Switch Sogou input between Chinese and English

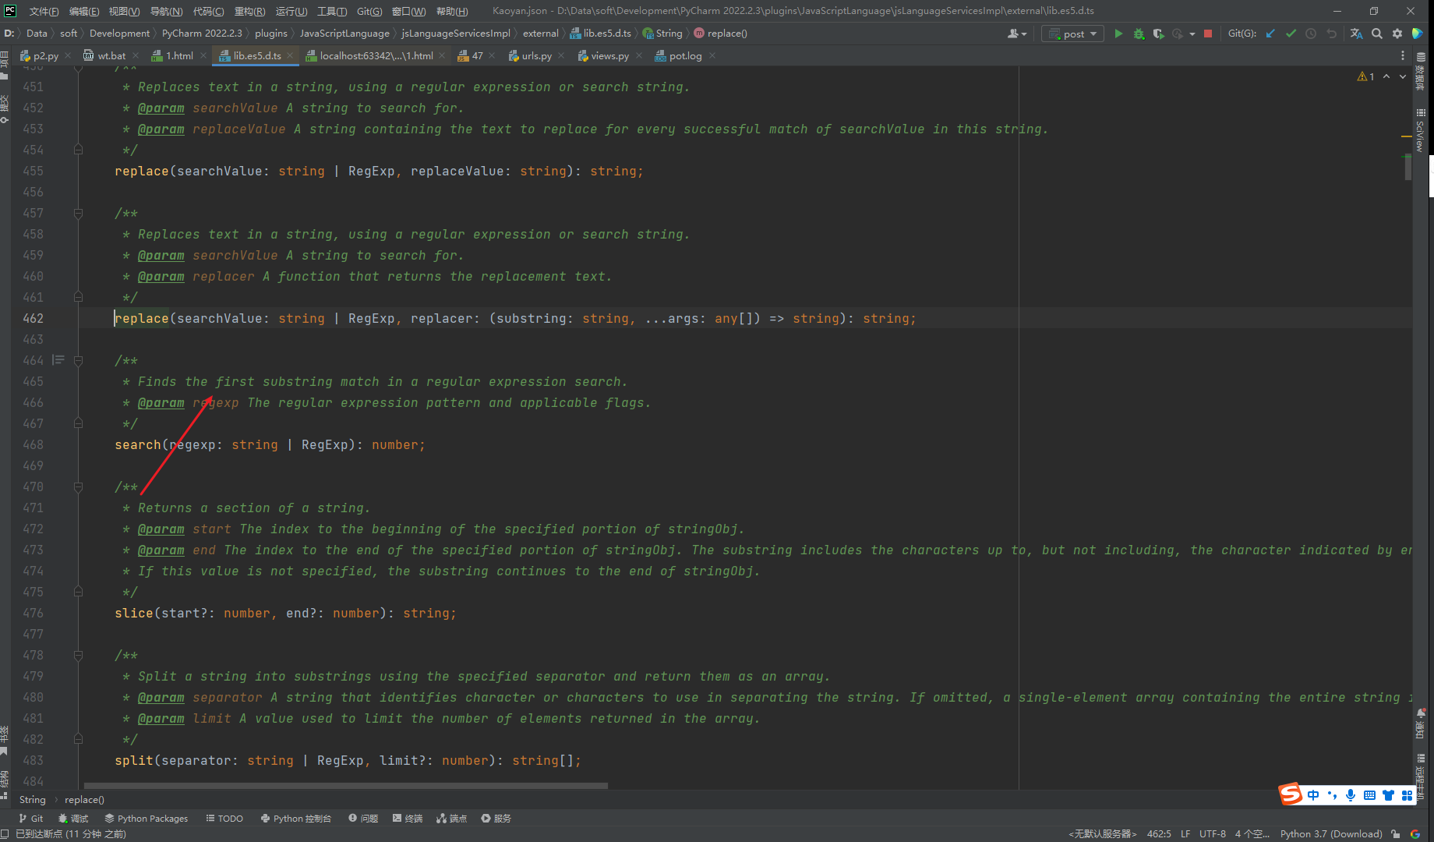1313,794
